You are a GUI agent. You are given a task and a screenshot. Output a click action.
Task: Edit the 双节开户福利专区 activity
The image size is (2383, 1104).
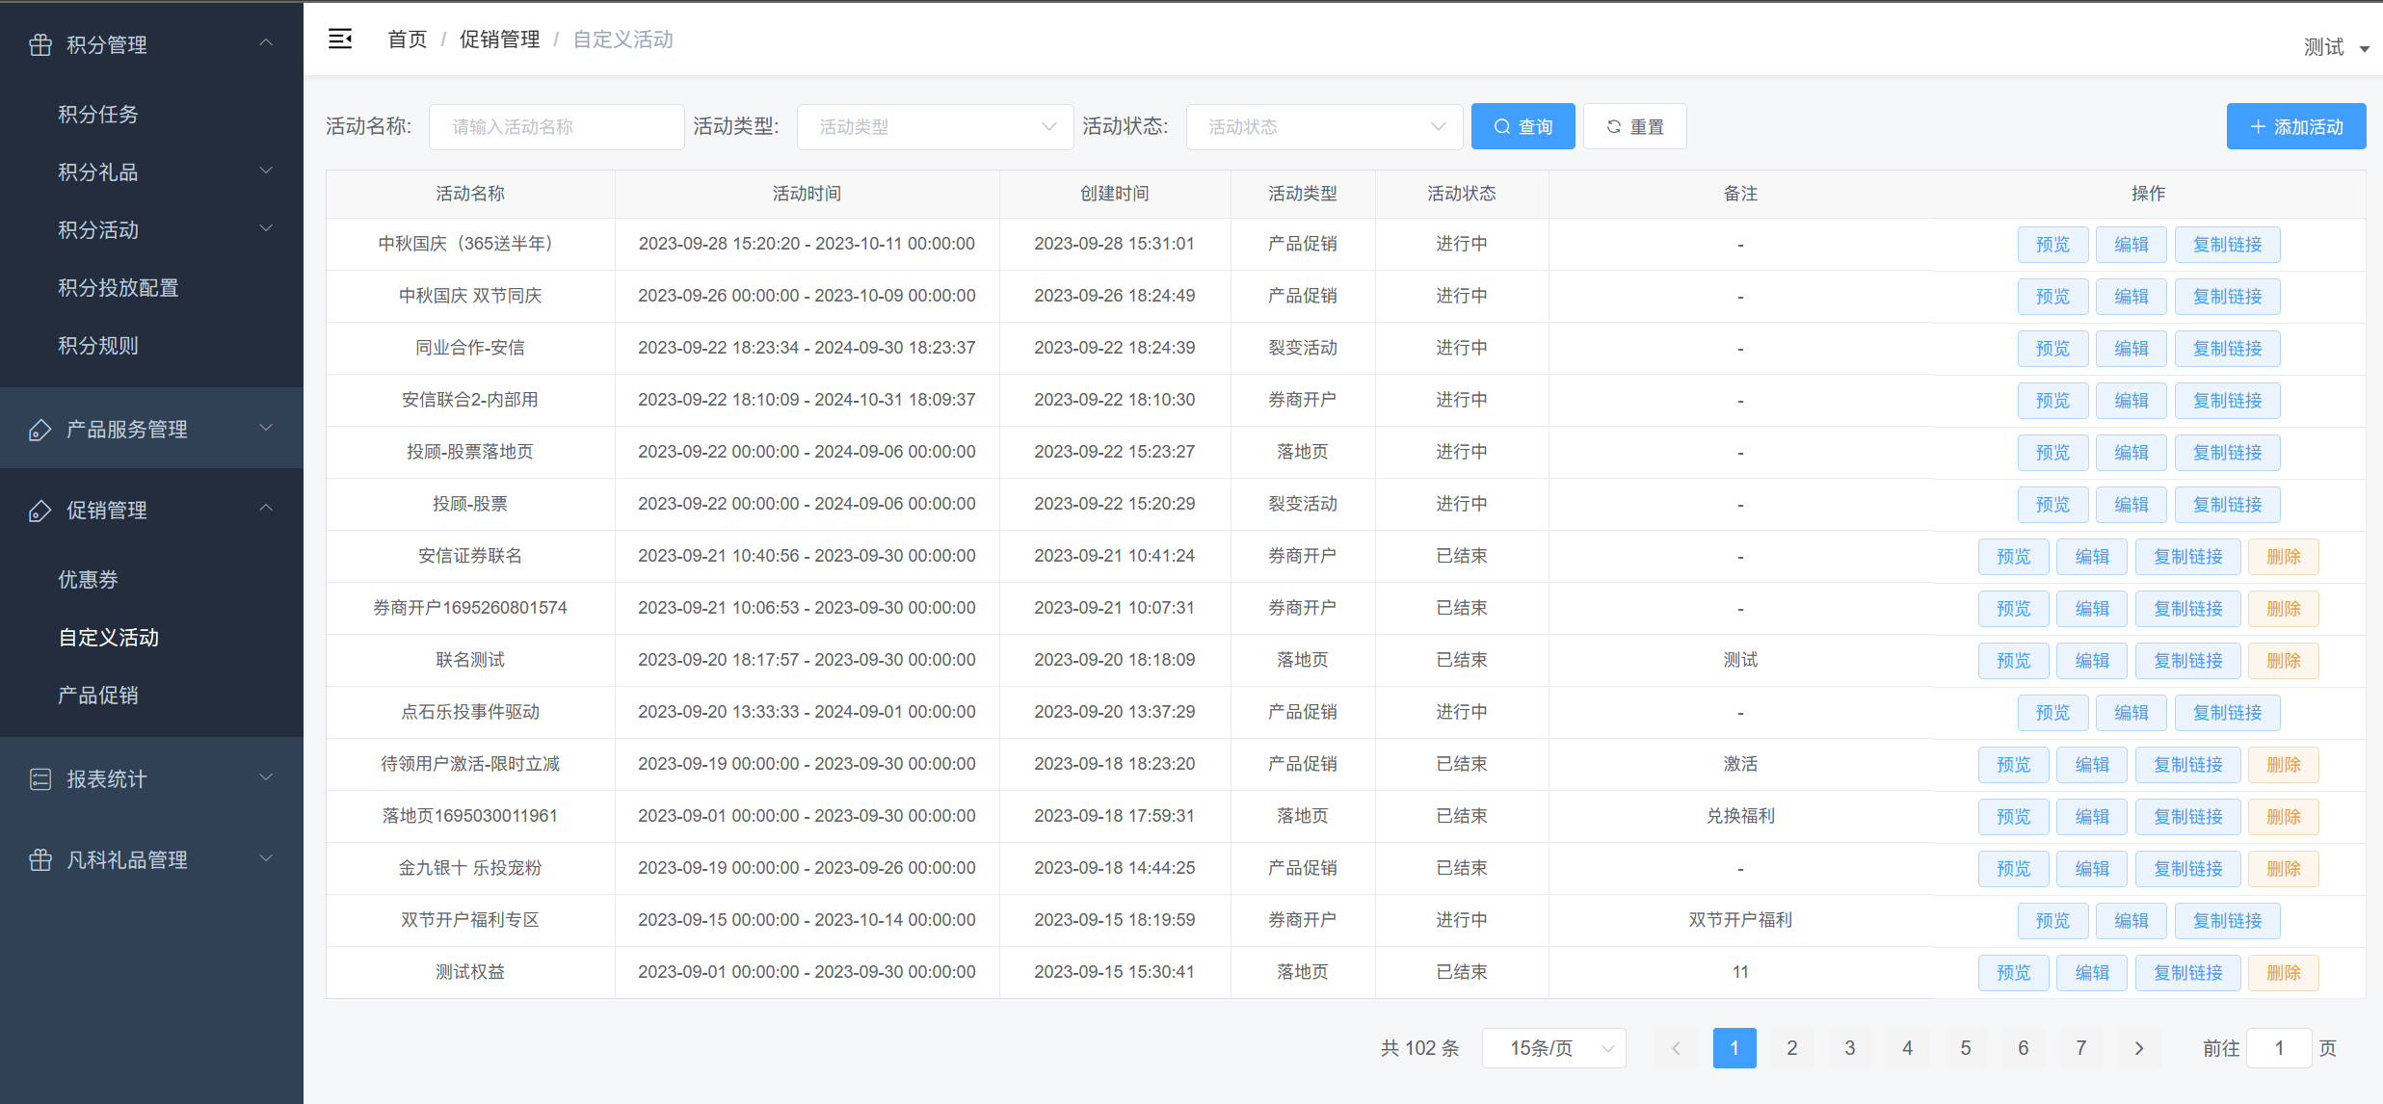pos(2131,921)
